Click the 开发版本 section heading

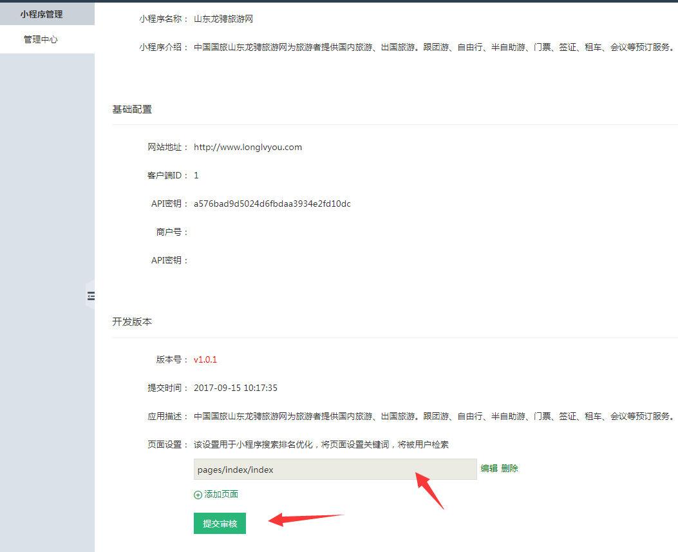[132, 321]
